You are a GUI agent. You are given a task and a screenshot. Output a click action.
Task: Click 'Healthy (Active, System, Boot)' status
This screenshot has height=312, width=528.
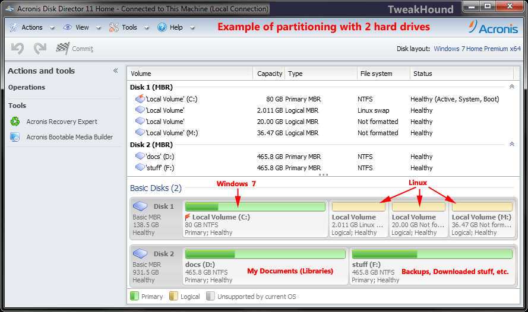454,99
